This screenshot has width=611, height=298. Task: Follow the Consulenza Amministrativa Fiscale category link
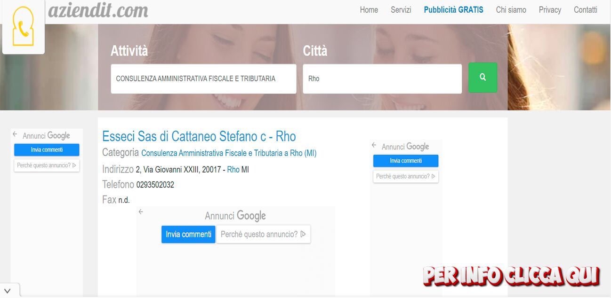tap(229, 153)
